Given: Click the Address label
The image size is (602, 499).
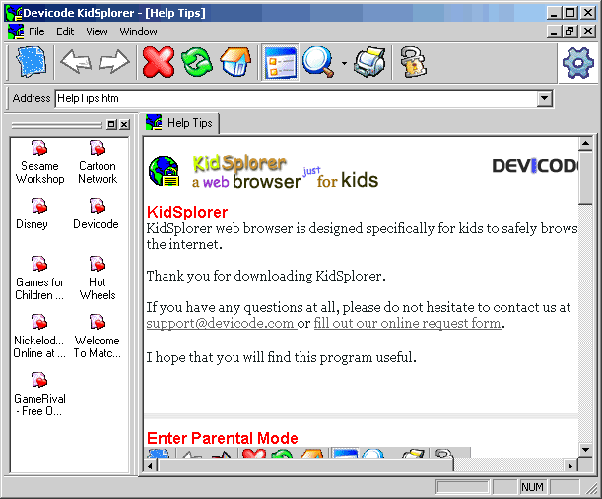Looking at the screenshot, I should tap(32, 98).
